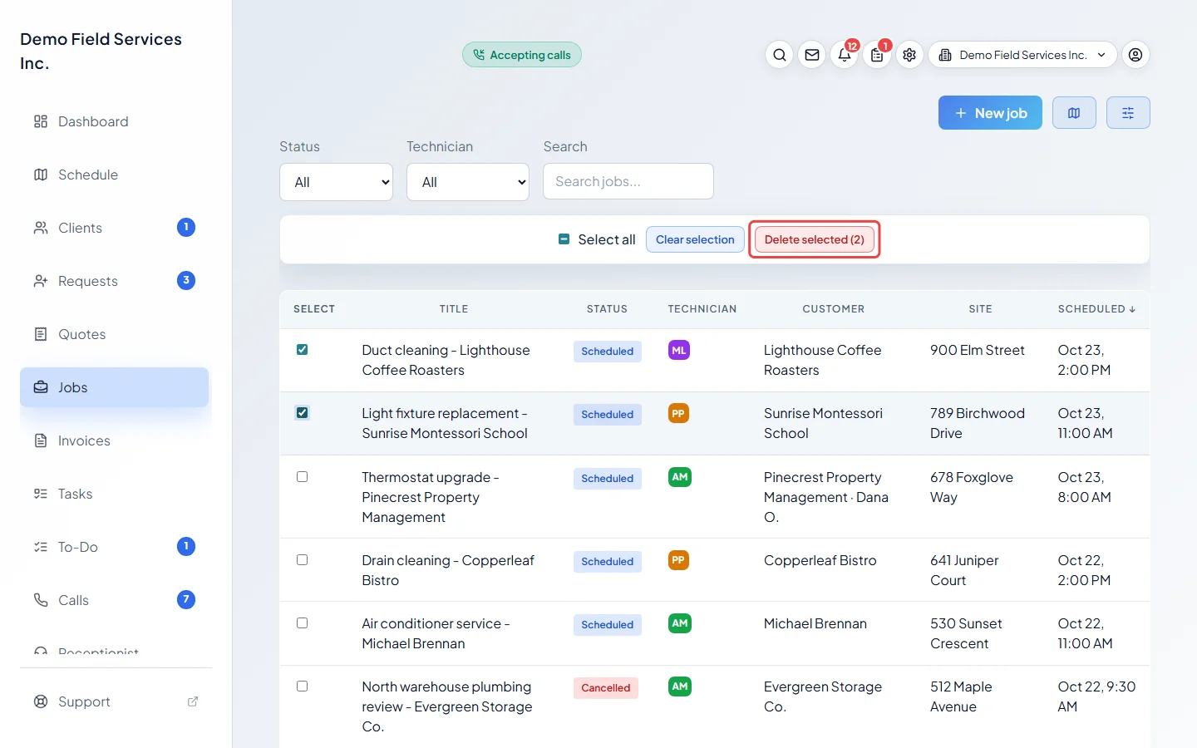The image size is (1197, 748).
Task: Open Schedule in the sidebar
Action: [x=114, y=175]
